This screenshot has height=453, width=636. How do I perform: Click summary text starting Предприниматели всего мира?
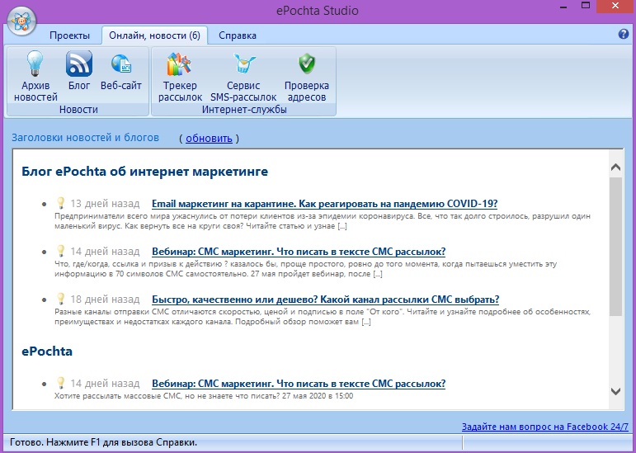[323, 221]
